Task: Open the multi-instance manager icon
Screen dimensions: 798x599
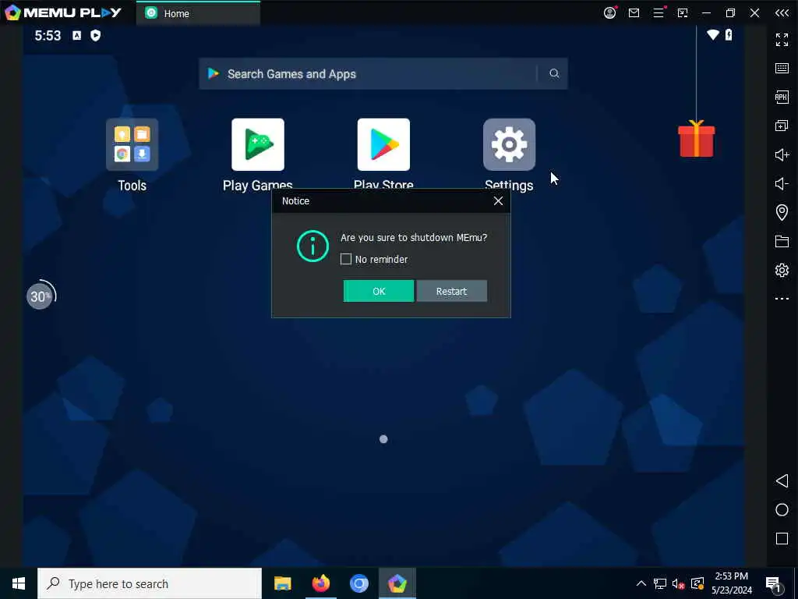Action: click(782, 126)
